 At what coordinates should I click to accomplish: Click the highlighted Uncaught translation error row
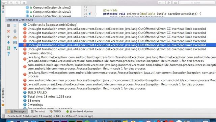[x=117, y=45]
